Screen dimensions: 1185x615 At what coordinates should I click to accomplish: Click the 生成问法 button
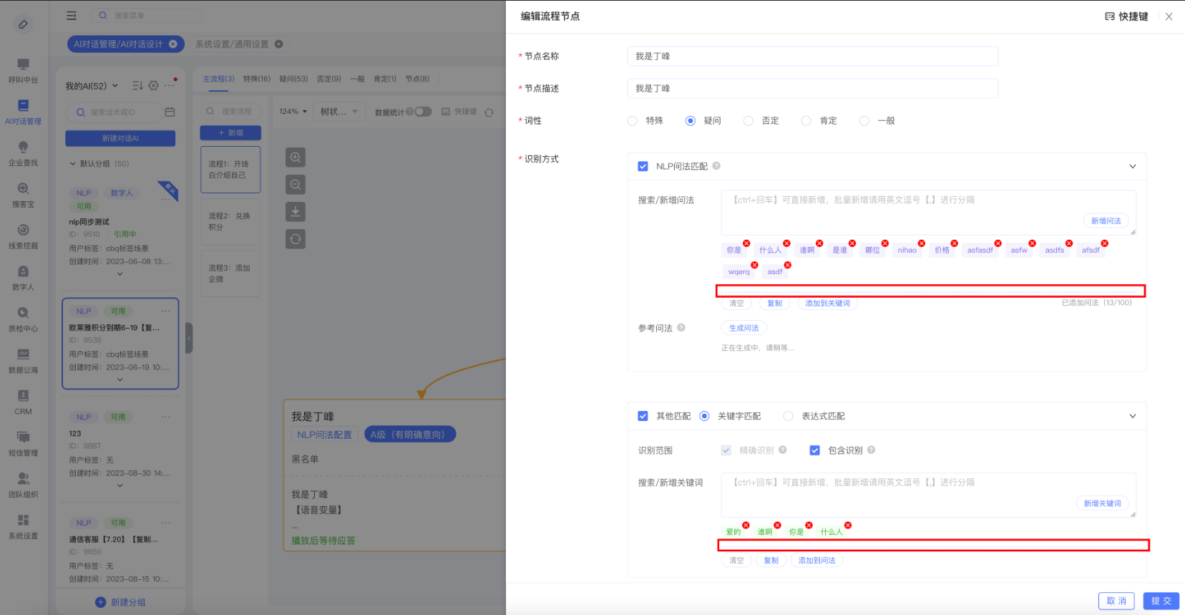click(743, 328)
